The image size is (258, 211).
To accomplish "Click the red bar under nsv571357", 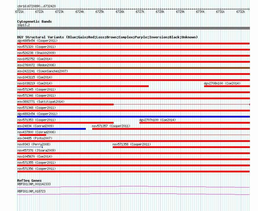I will [x=171, y=129].
